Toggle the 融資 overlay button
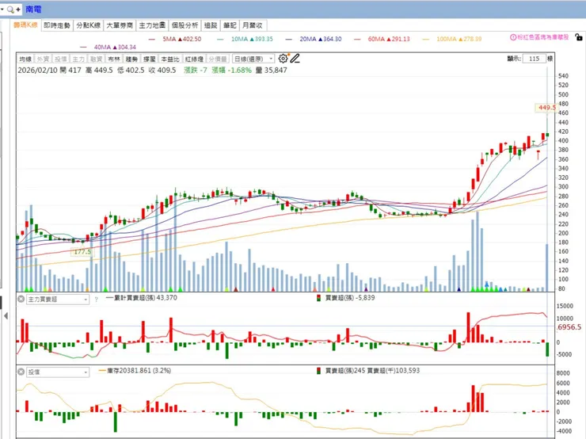The width and height of the screenshot is (586, 439). [x=96, y=59]
